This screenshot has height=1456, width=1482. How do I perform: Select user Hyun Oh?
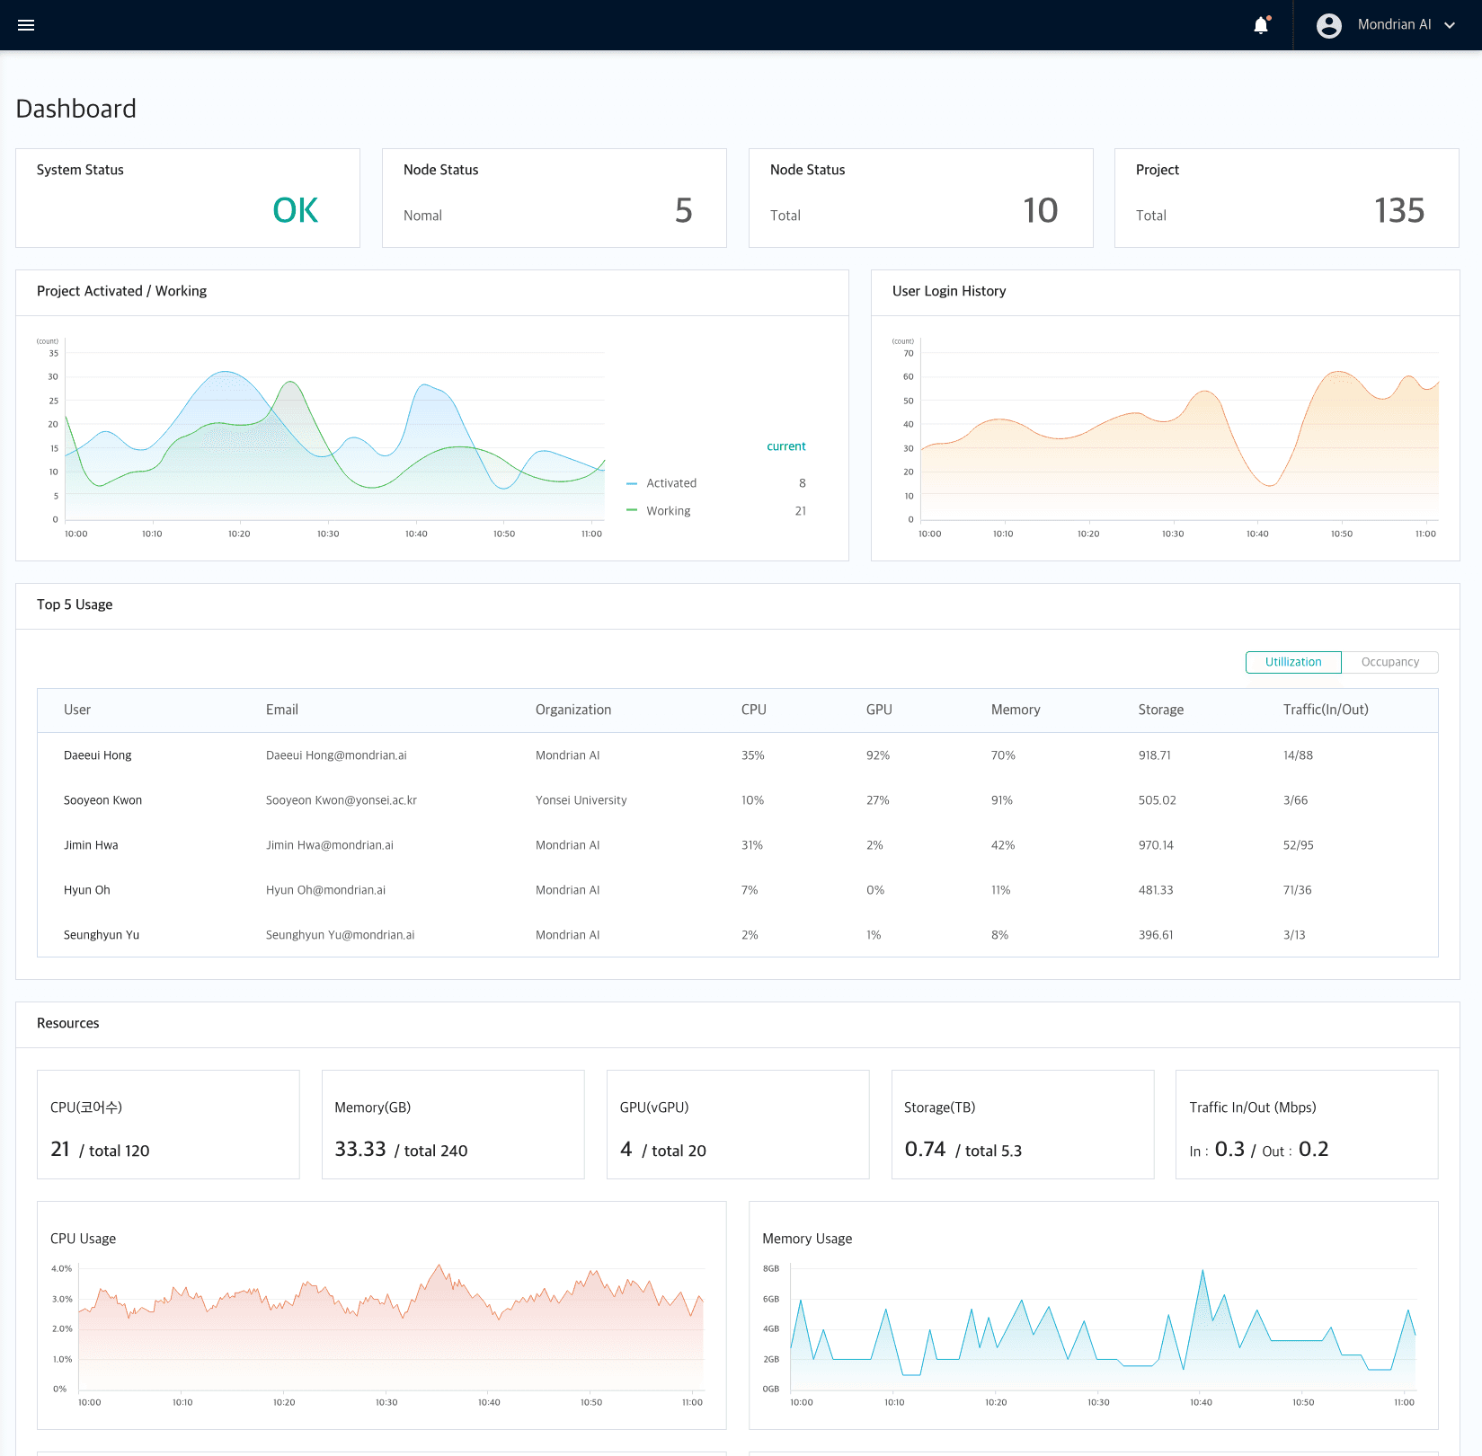[87, 890]
